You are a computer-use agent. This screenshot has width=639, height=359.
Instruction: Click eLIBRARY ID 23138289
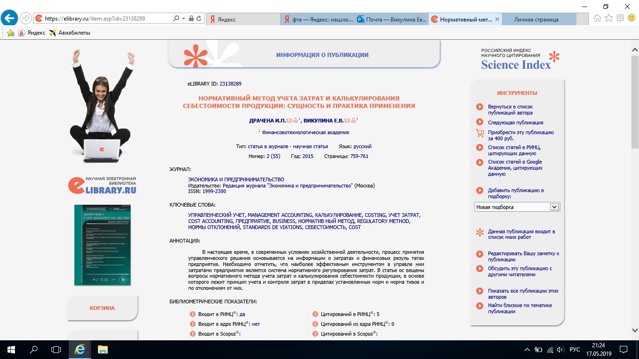[230, 84]
